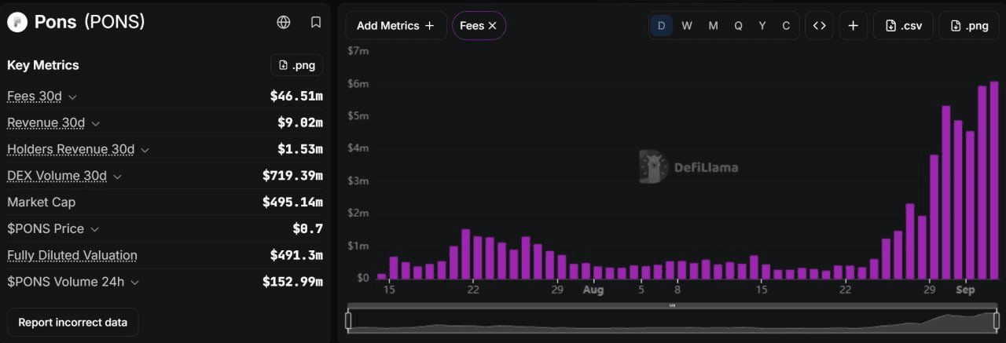Click the fees bar above label 22 in July
This screenshot has height=343, width=1006.
pyautogui.click(x=478, y=257)
